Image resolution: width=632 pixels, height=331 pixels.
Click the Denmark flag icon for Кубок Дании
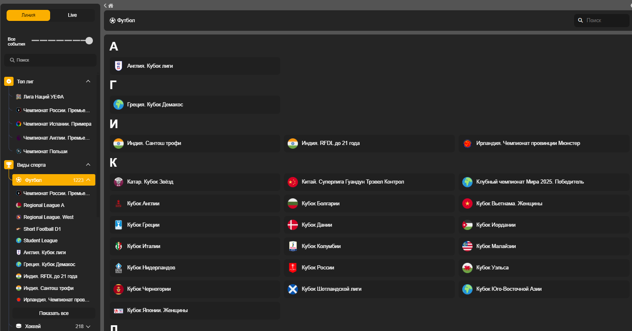(x=293, y=225)
